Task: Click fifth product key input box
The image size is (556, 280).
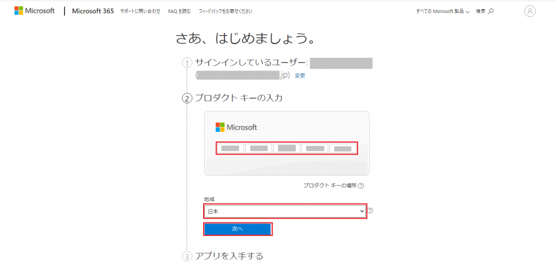Action: 343,148
